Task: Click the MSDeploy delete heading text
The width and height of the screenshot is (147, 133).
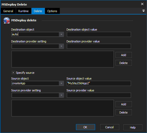Action: pos(24,20)
